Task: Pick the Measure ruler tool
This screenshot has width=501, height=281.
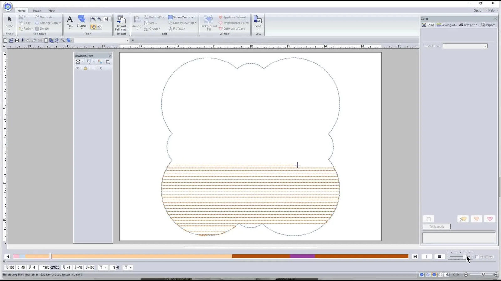Action: tap(100, 27)
